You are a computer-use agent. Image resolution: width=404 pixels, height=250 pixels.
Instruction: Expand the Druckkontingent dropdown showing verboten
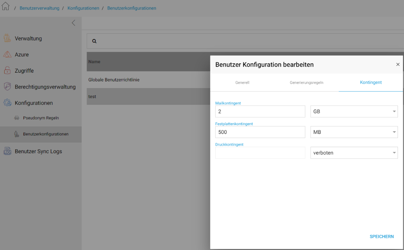pos(354,152)
